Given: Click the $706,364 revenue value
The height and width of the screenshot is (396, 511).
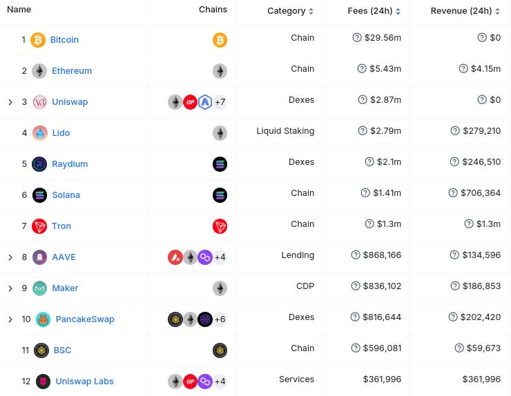Looking at the screenshot, I should click(481, 193).
